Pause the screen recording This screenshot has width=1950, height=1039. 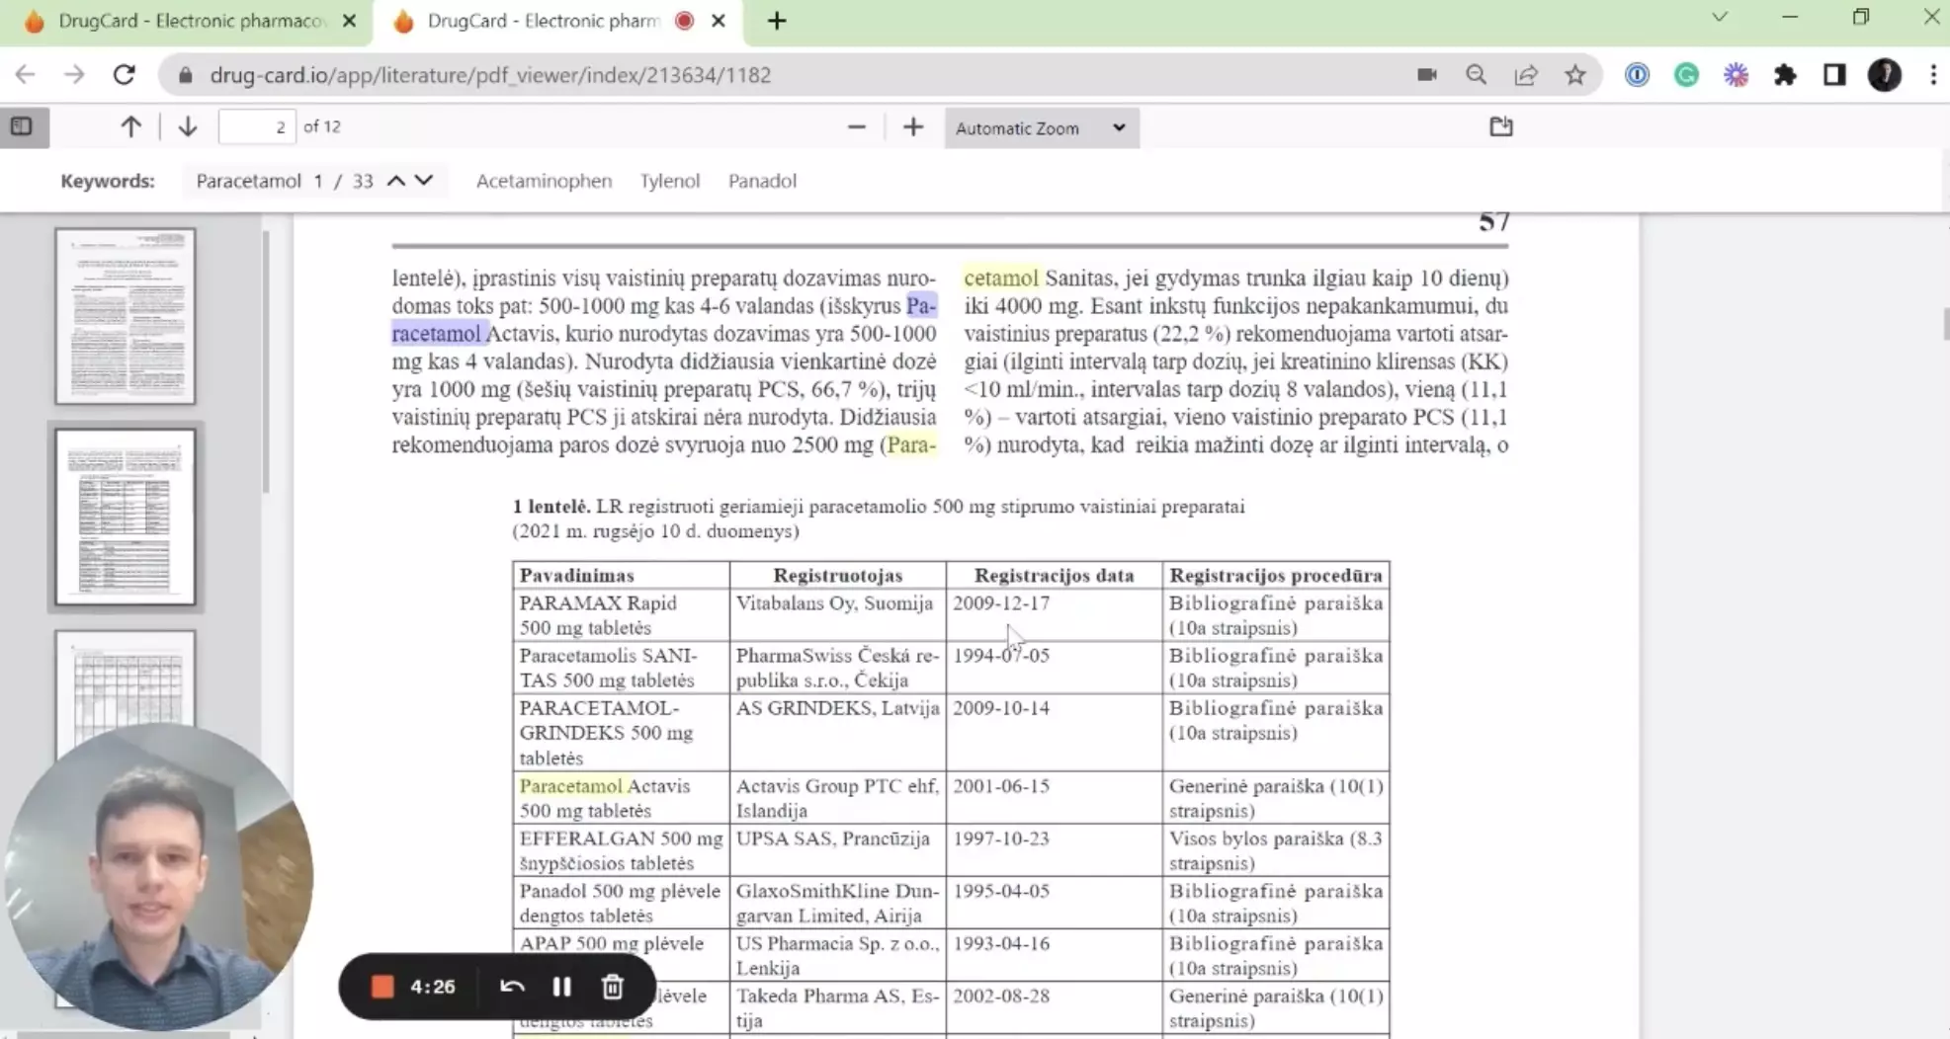click(561, 986)
